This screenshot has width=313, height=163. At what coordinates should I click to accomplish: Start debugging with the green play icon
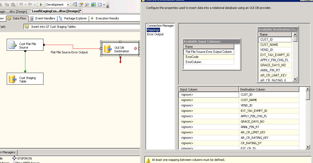[x=41, y=4]
